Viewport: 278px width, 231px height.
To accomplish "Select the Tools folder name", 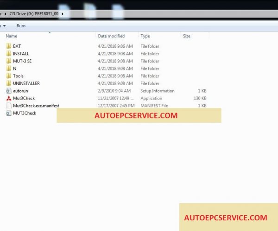I will tap(18, 76).
